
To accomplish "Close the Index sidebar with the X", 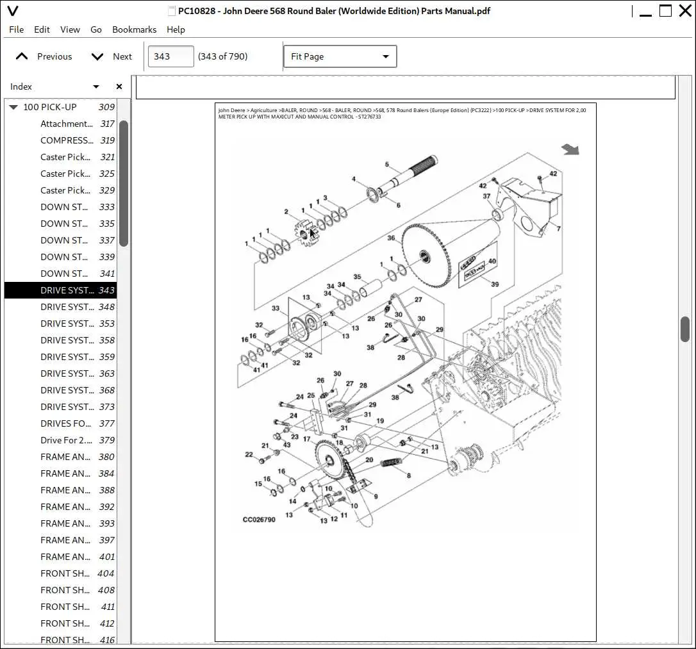I will pyautogui.click(x=119, y=86).
